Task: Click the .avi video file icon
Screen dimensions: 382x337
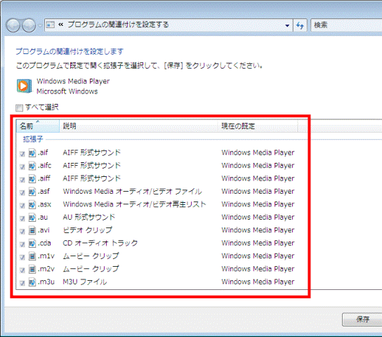Action: click(x=32, y=230)
